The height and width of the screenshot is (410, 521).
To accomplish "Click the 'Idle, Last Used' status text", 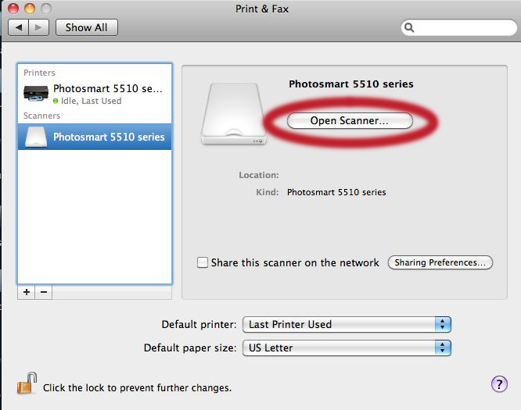I will [91, 101].
